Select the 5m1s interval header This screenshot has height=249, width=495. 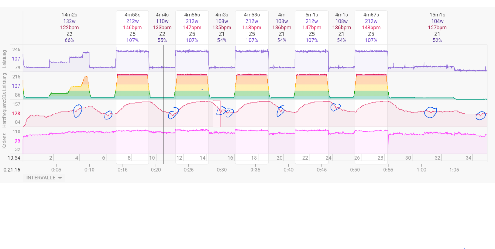[x=312, y=28]
